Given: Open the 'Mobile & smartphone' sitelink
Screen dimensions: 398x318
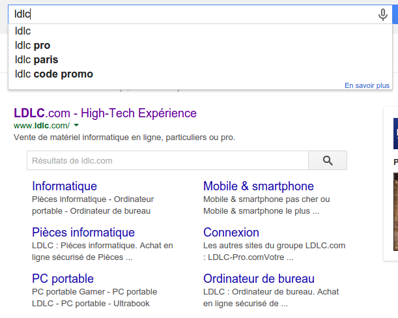Looking at the screenshot, I should point(259,186).
